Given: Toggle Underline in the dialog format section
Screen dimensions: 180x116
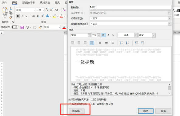Looking at the screenshot, I should tap(113, 35).
